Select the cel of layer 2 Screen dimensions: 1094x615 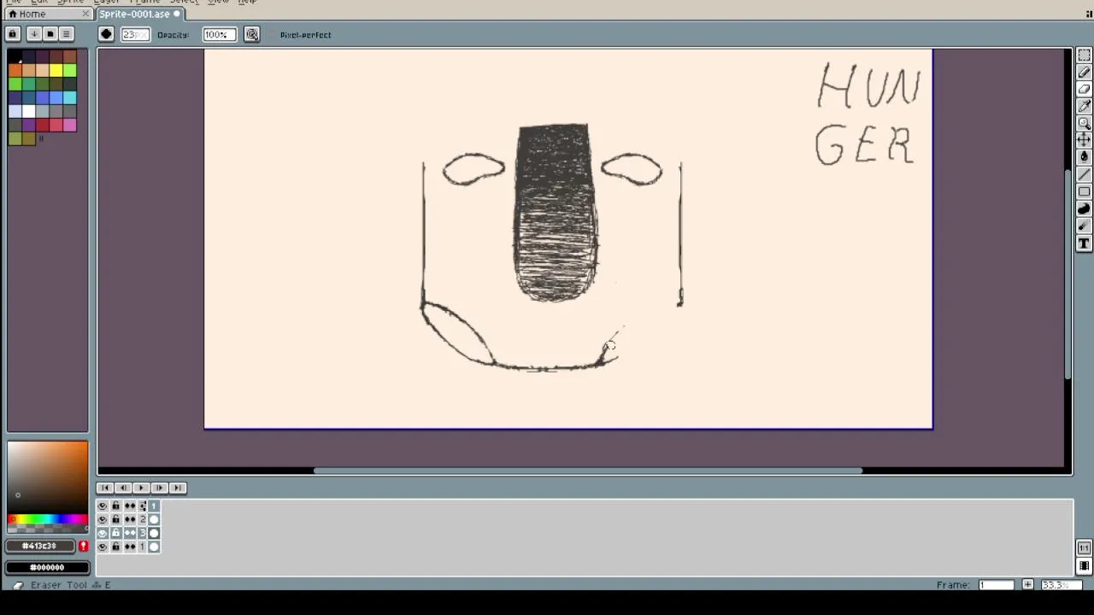point(154,519)
